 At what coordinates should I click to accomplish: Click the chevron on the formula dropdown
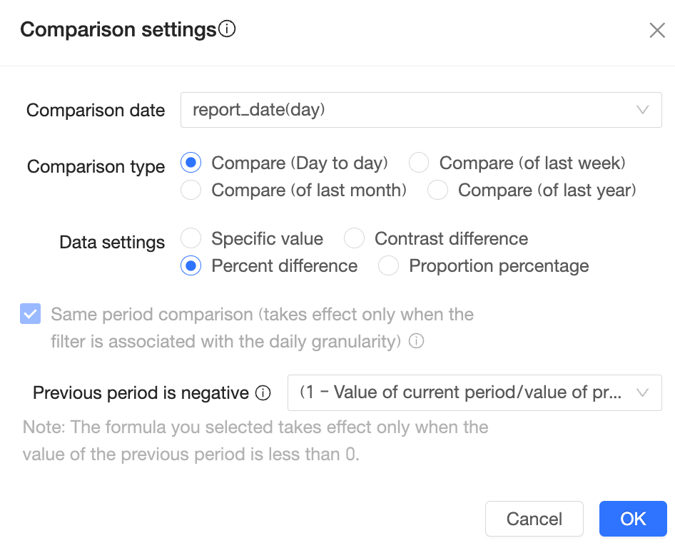coord(642,393)
